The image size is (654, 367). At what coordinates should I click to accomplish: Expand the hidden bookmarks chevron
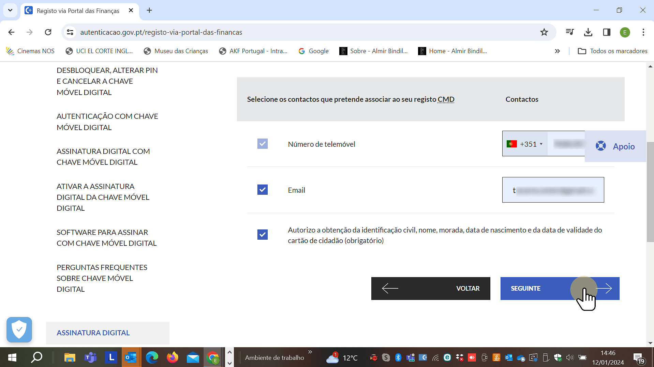tap(557, 51)
